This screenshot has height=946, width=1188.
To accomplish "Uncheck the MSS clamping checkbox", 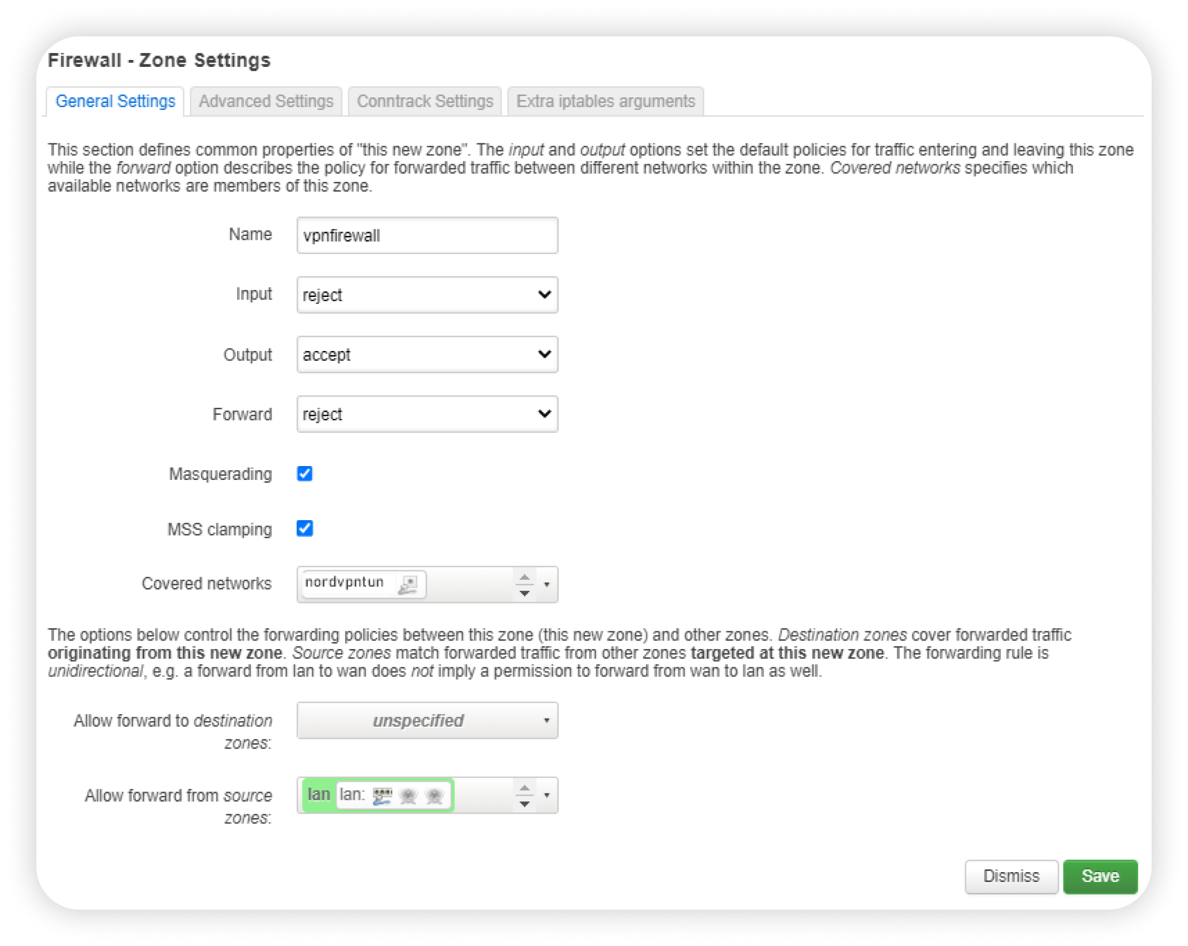I will click(304, 528).
